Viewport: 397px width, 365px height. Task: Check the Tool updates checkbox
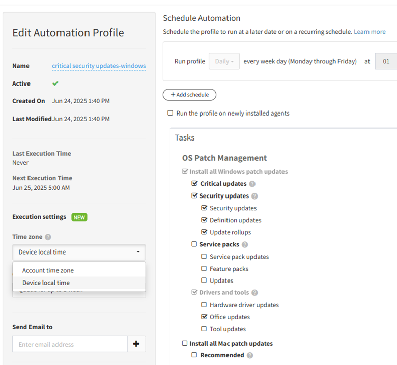(x=204, y=329)
